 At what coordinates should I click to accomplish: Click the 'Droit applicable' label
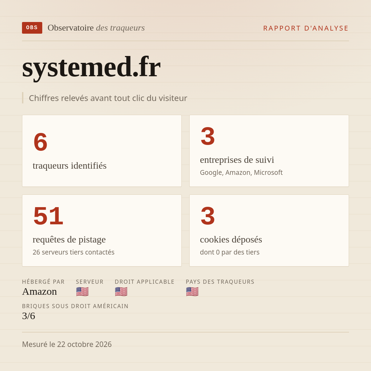coord(145,282)
